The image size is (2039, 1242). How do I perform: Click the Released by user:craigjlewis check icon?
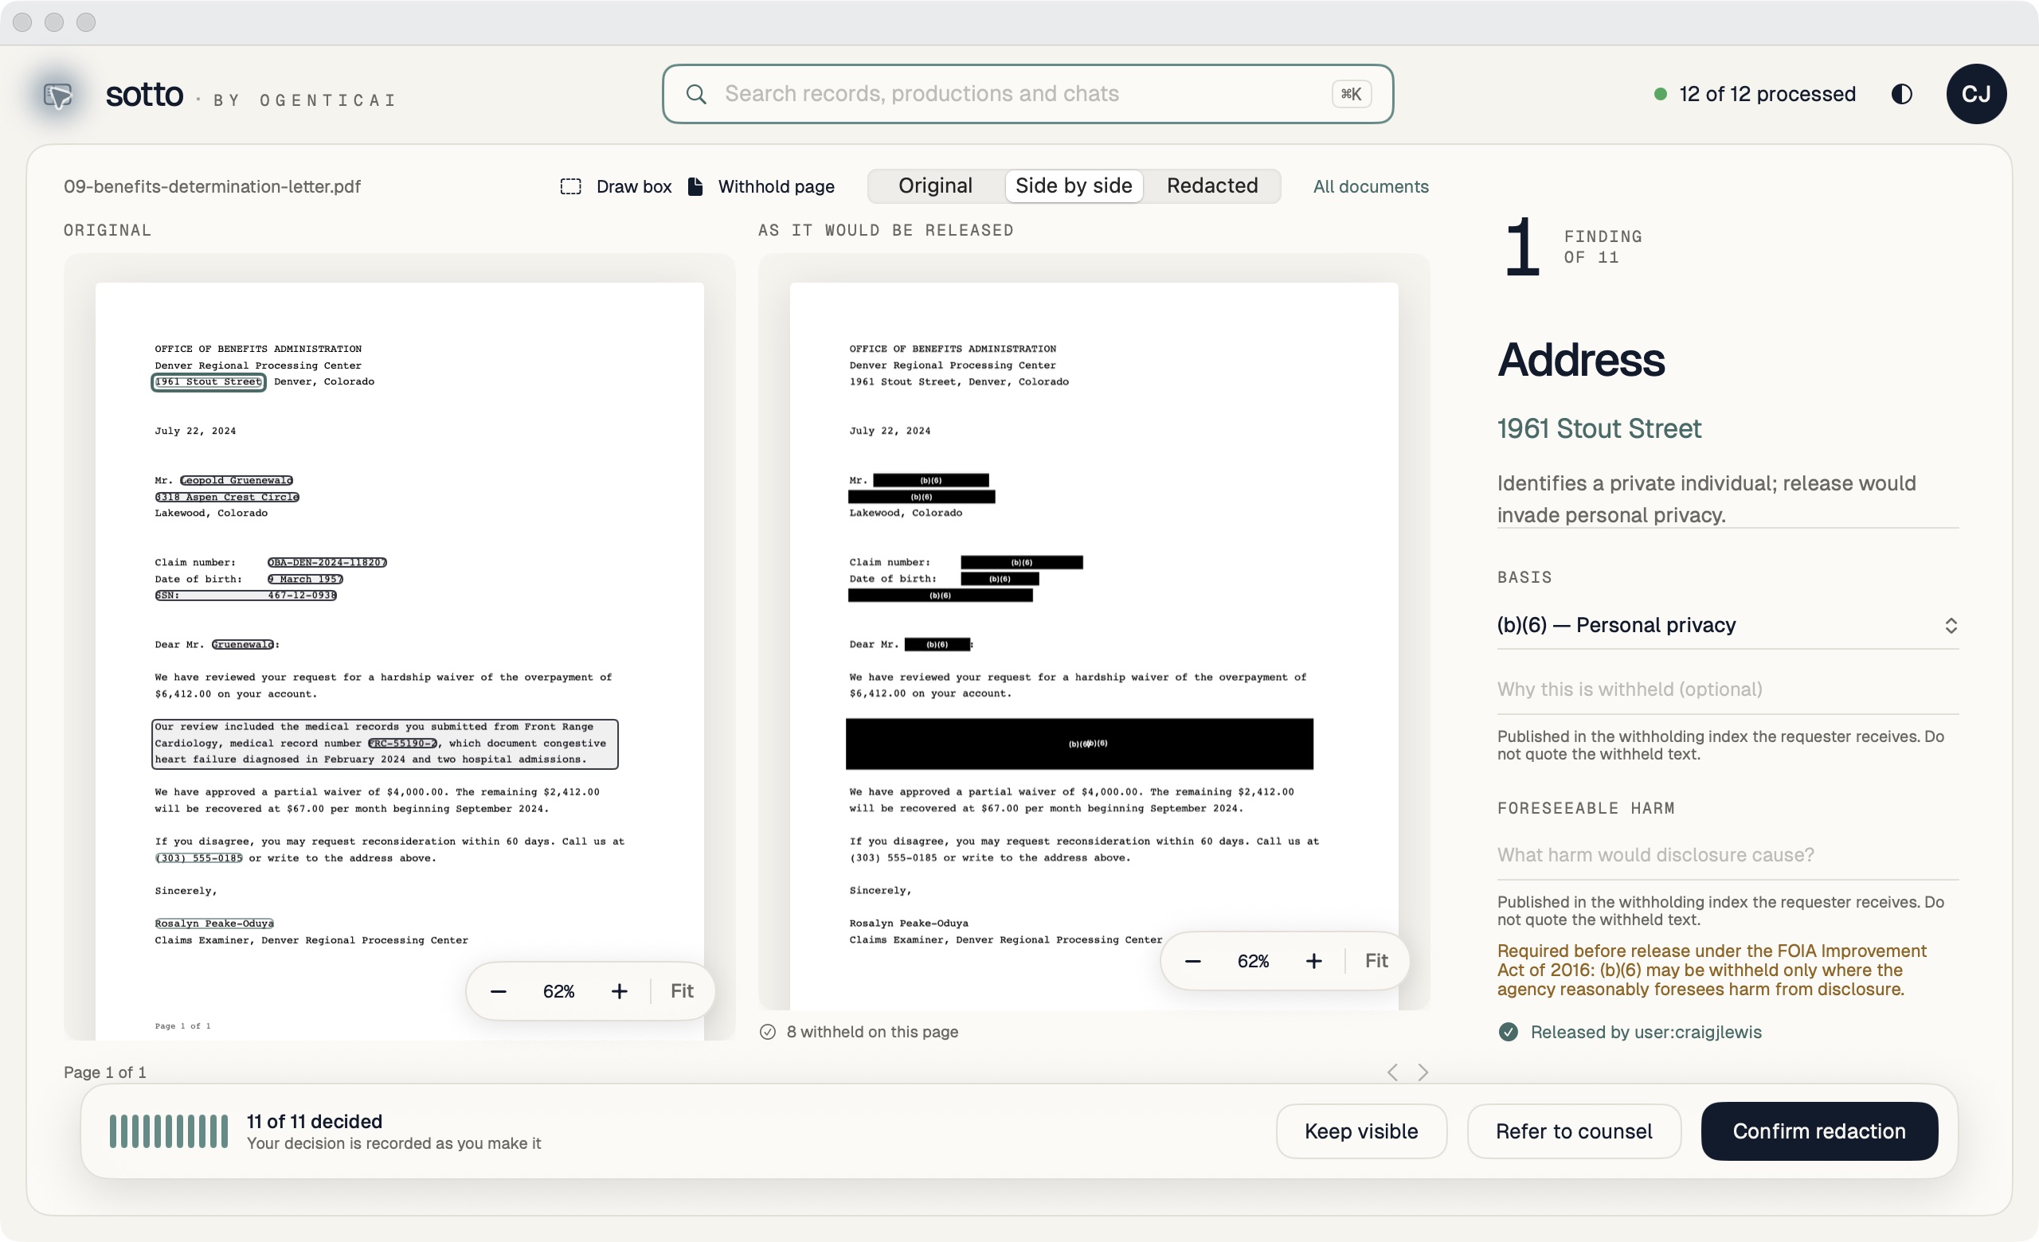click(1508, 1032)
